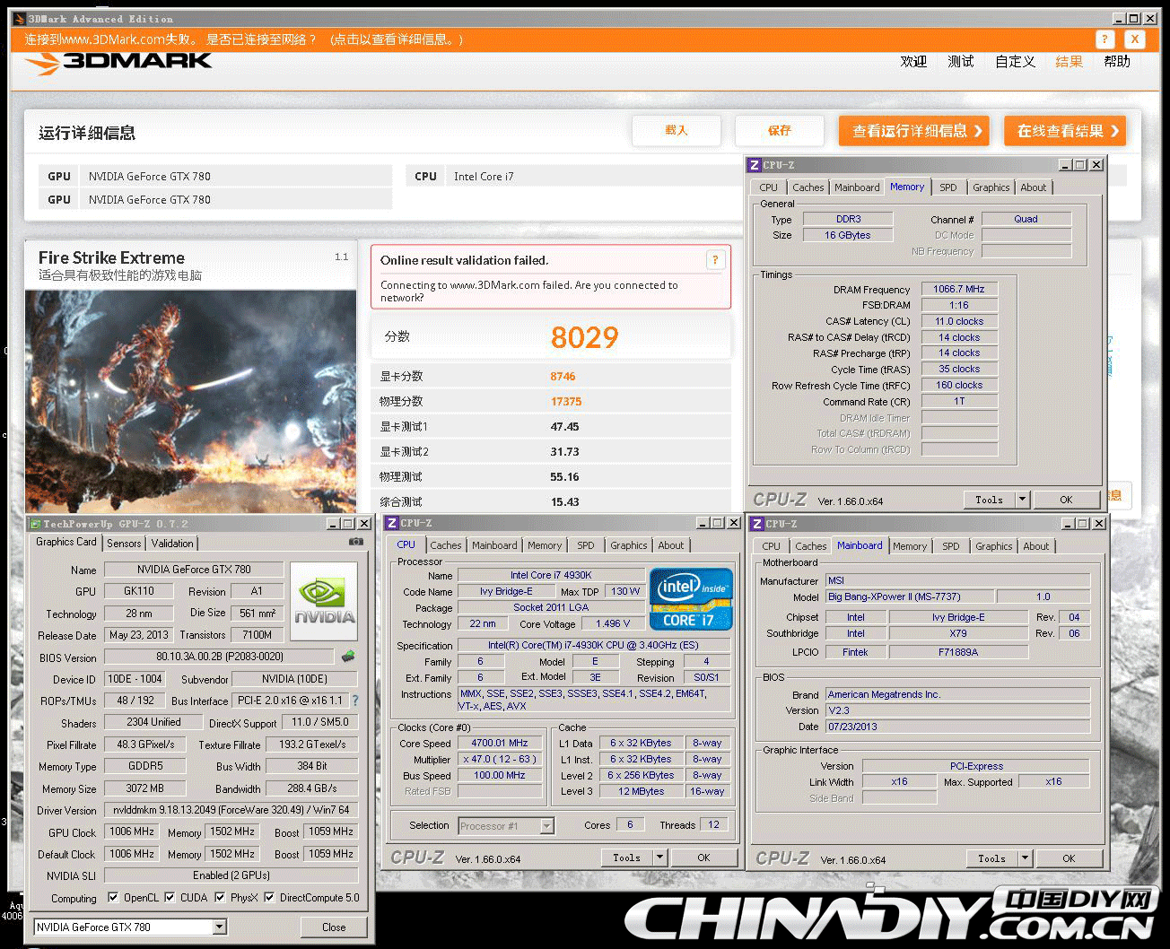The height and width of the screenshot is (949, 1170).
Task: Open Tools dropdown arrow in CPU-Z CPU window
Action: [x=659, y=858]
